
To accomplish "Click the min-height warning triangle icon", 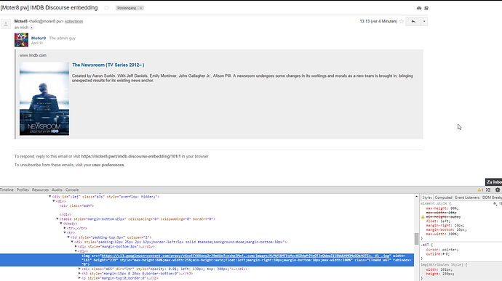I will 423,217.
